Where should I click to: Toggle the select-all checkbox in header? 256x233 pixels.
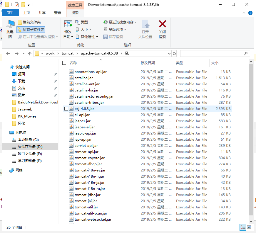[64, 63]
